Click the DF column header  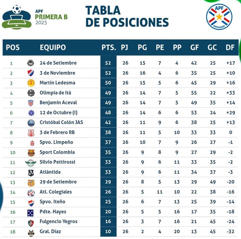[230, 47]
